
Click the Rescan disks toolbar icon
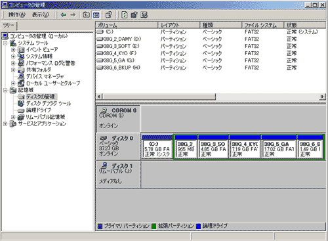coord(134,15)
